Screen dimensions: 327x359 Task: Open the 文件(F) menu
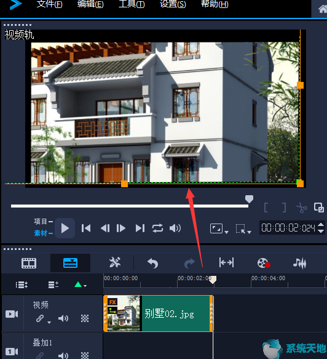(49, 4)
